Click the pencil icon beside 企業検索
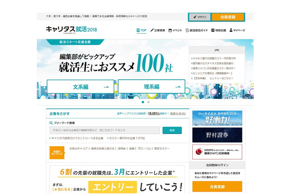 pyautogui.click(x=152, y=30)
